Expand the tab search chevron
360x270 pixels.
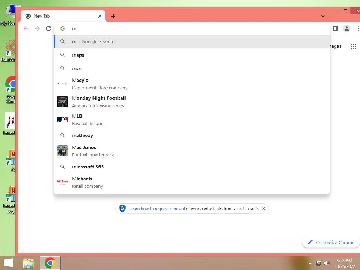[x=323, y=16]
